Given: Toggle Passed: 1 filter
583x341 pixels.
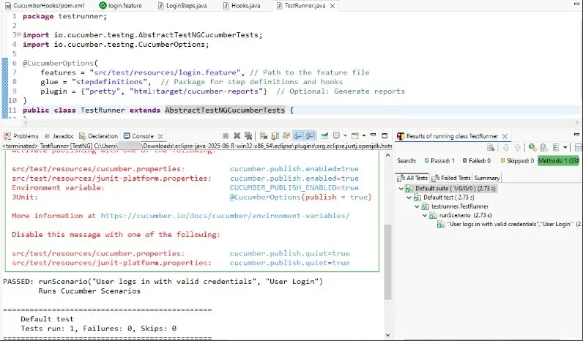Looking at the screenshot, I should click(x=439, y=161).
